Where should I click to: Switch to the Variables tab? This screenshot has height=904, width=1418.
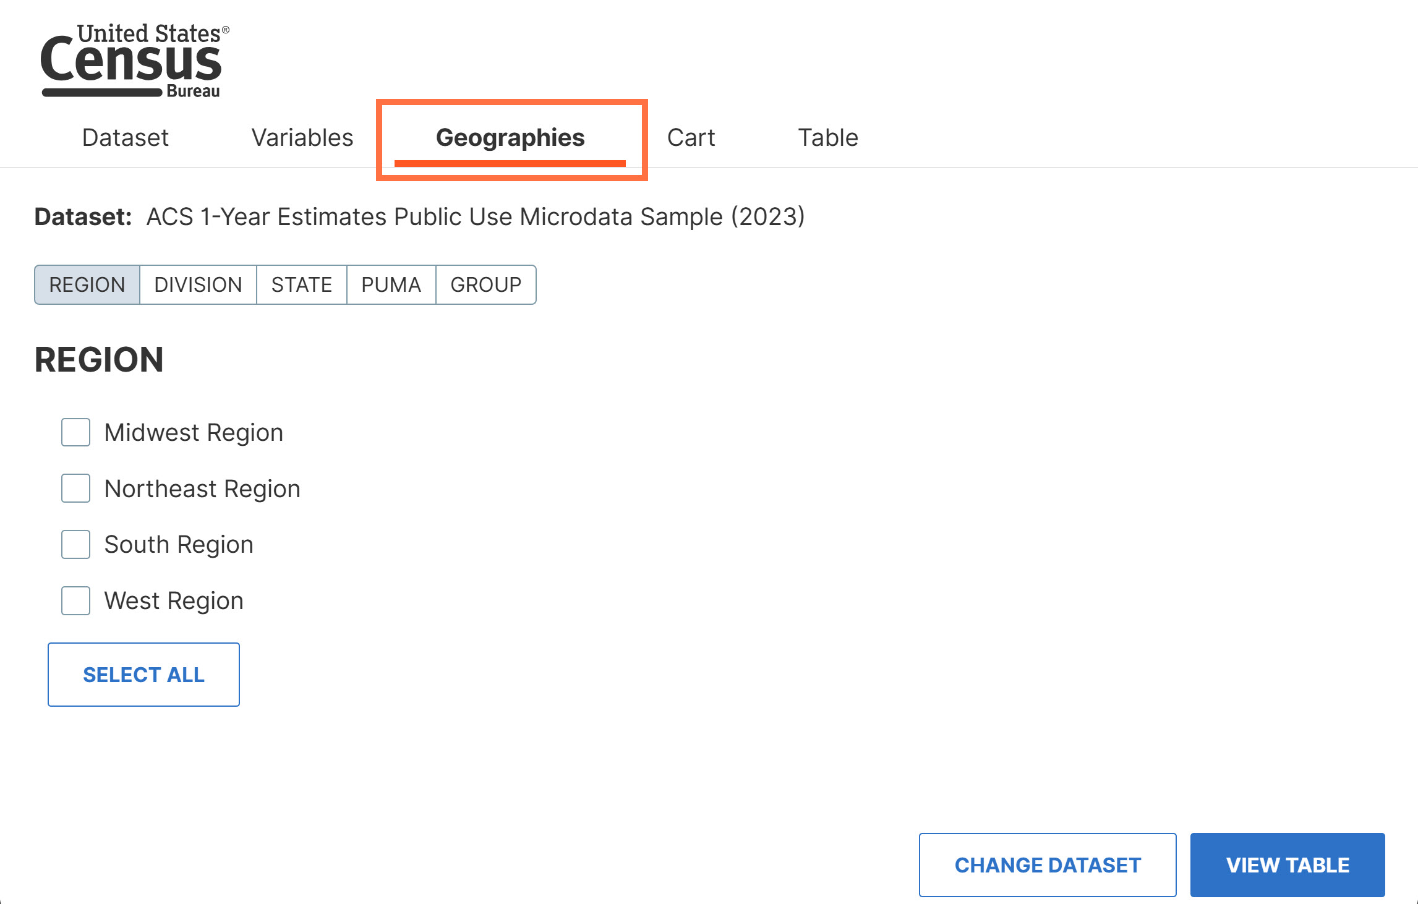pos(302,137)
